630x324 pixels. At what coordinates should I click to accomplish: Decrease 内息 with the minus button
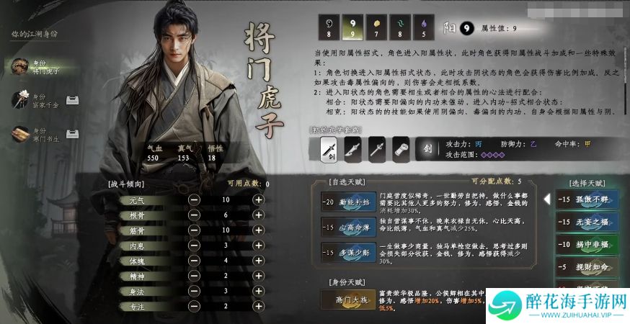[194, 246]
